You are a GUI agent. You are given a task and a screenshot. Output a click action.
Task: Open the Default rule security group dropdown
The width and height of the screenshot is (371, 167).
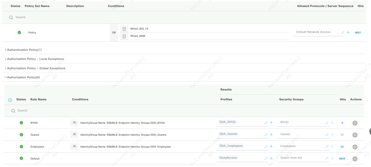point(301,158)
